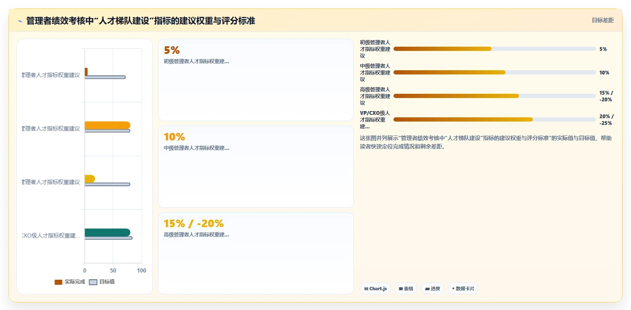
Task: Click the dashboard title 管理者绩效考核中…评分标准
Action: pos(141,21)
